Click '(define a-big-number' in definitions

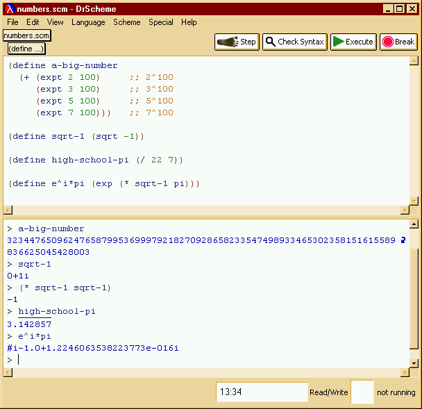(x=63, y=65)
